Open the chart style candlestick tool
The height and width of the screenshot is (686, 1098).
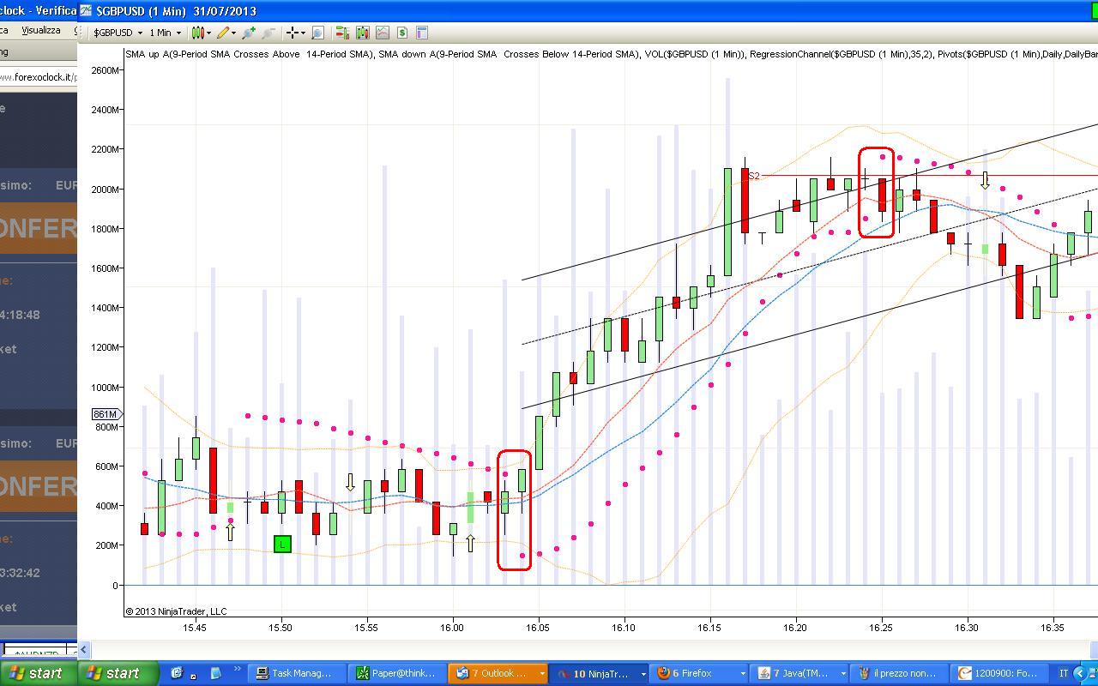197,33
